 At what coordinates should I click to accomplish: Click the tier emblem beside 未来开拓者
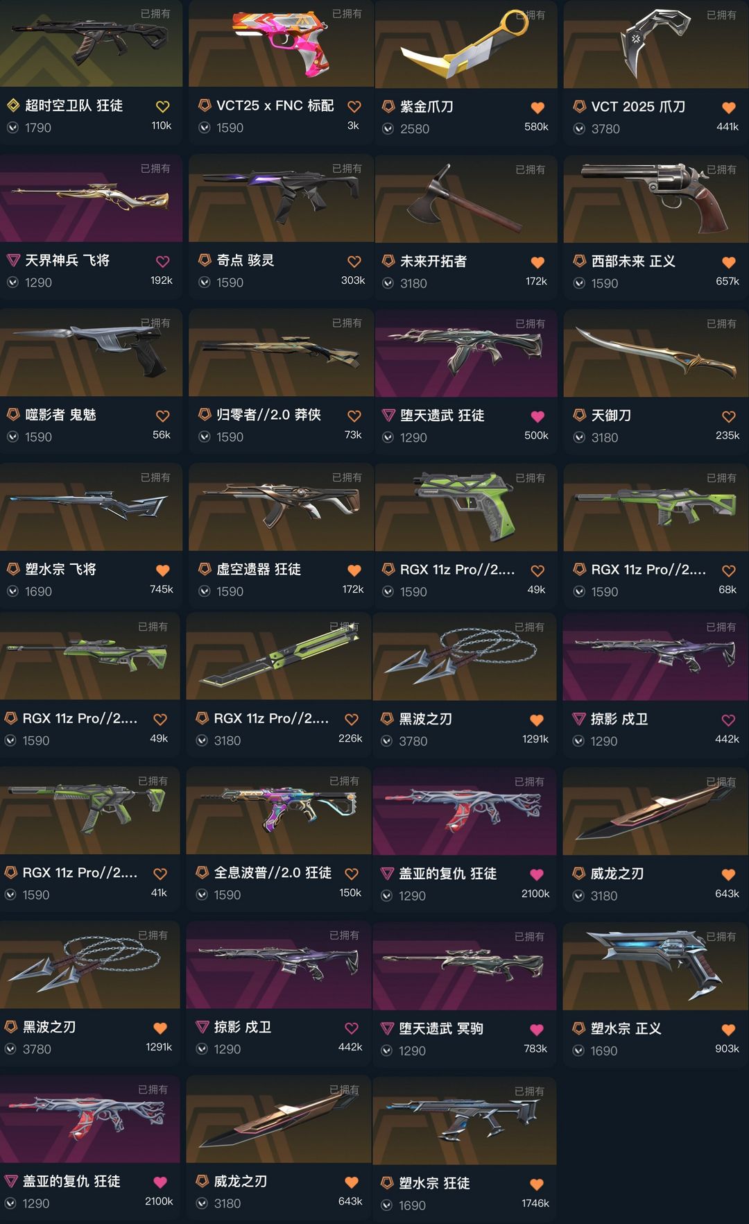388,261
